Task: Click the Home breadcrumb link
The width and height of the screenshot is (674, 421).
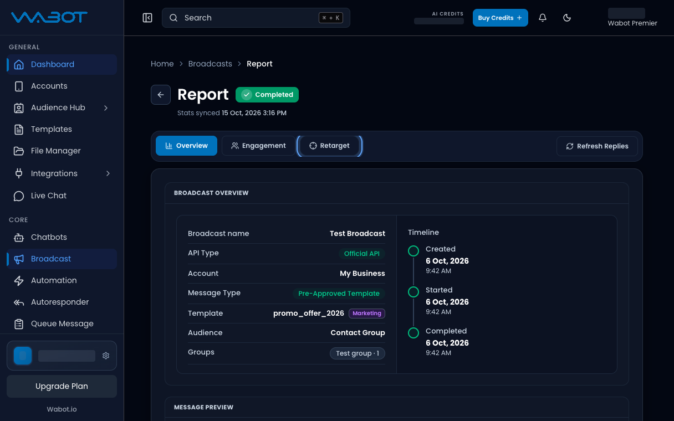Action: tap(162, 64)
